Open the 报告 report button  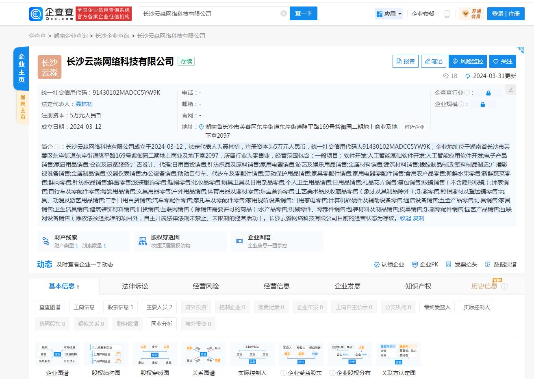(405, 61)
